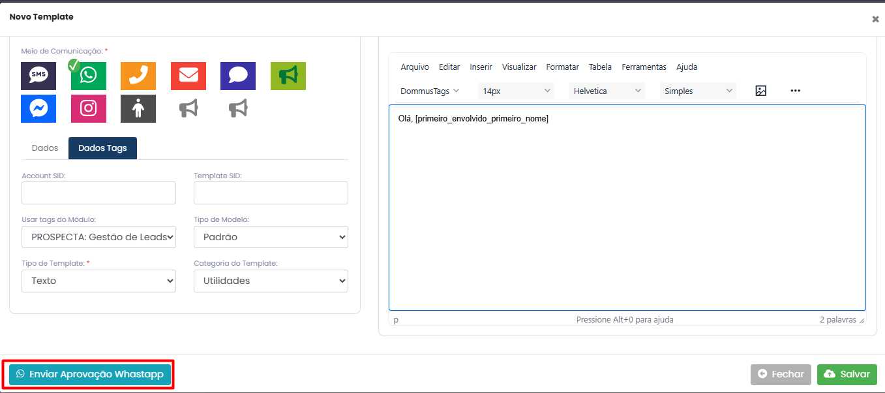This screenshot has width=885, height=393.
Task: Expand the Categoria do Template select
Action: (271, 281)
